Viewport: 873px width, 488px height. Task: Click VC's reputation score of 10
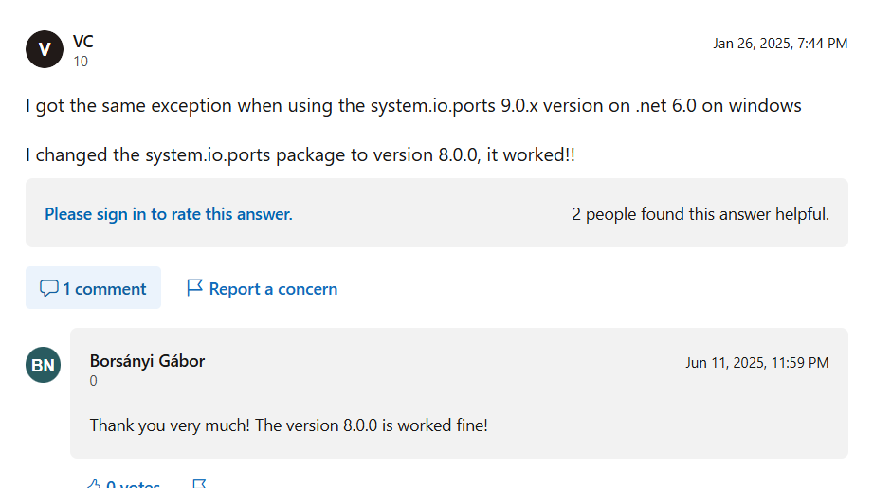point(81,62)
